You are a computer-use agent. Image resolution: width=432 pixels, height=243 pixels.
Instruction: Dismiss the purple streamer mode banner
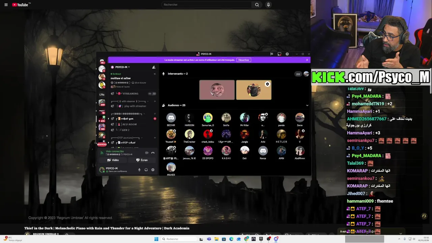click(307, 60)
